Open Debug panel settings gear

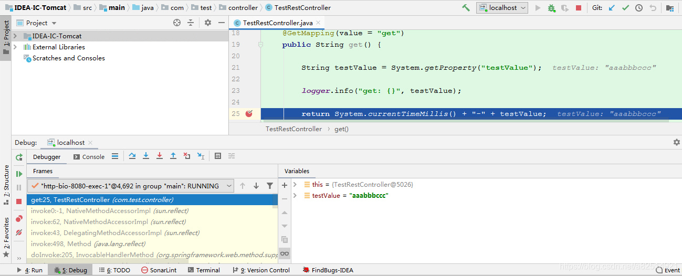pyautogui.click(x=677, y=142)
